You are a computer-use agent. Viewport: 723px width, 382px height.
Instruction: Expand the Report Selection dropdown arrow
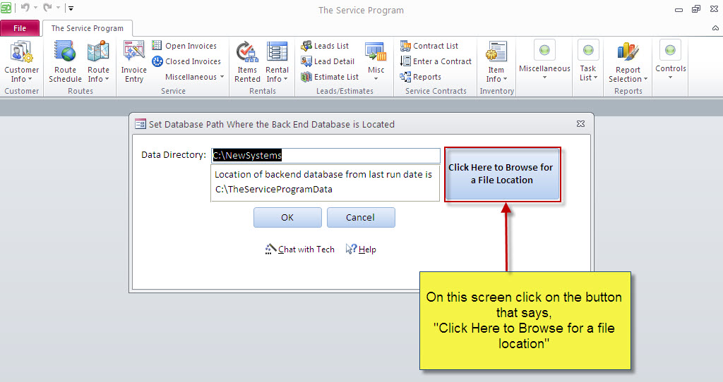pos(646,79)
